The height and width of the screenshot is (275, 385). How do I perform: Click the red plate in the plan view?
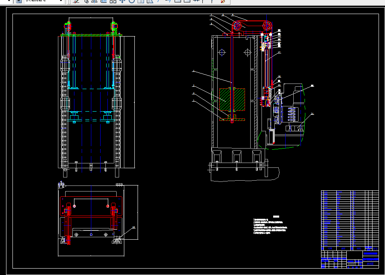click(x=91, y=206)
